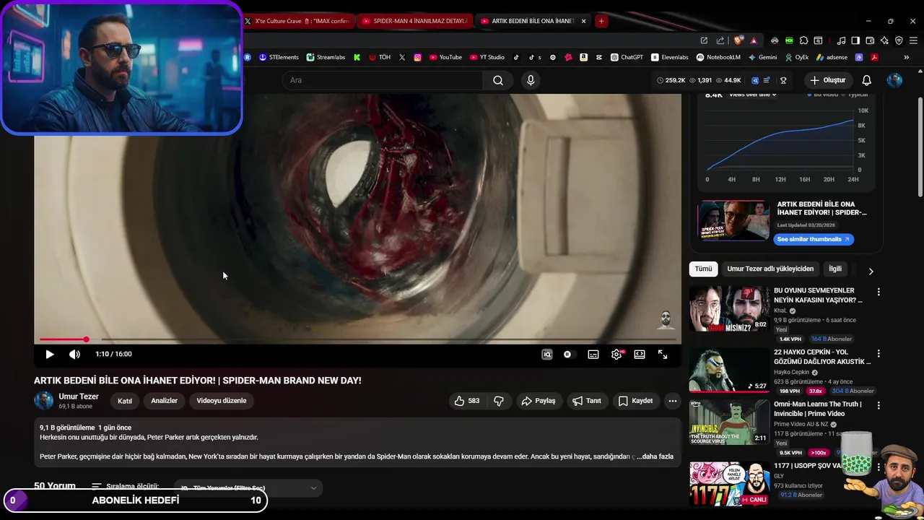Open Streamlabs bookmark

(x=326, y=57)
